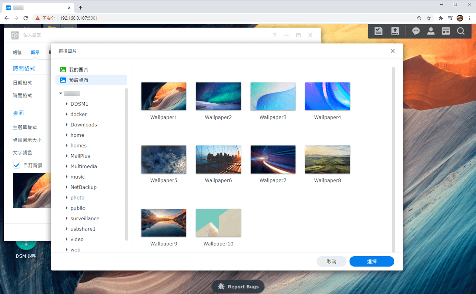Image resolution: width=476 pixels, height=294 pixels.
Task: Expand the NetBackup folder arrow
Action: (x=67, y=187)
